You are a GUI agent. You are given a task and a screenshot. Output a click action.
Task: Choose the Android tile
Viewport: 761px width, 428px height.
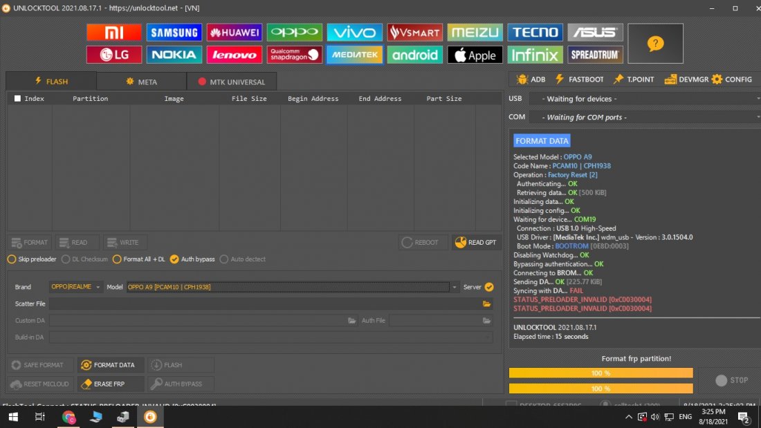(415, 55)
